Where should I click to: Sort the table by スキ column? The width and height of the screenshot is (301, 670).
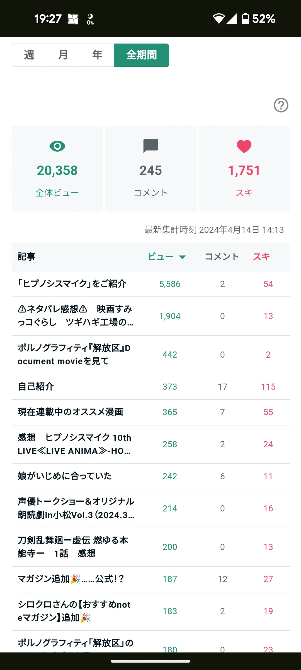[x=261, y=257]
